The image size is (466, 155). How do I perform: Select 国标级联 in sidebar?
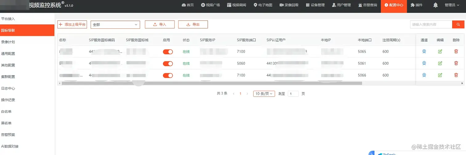pyautogui.click(x=27, y=30)
